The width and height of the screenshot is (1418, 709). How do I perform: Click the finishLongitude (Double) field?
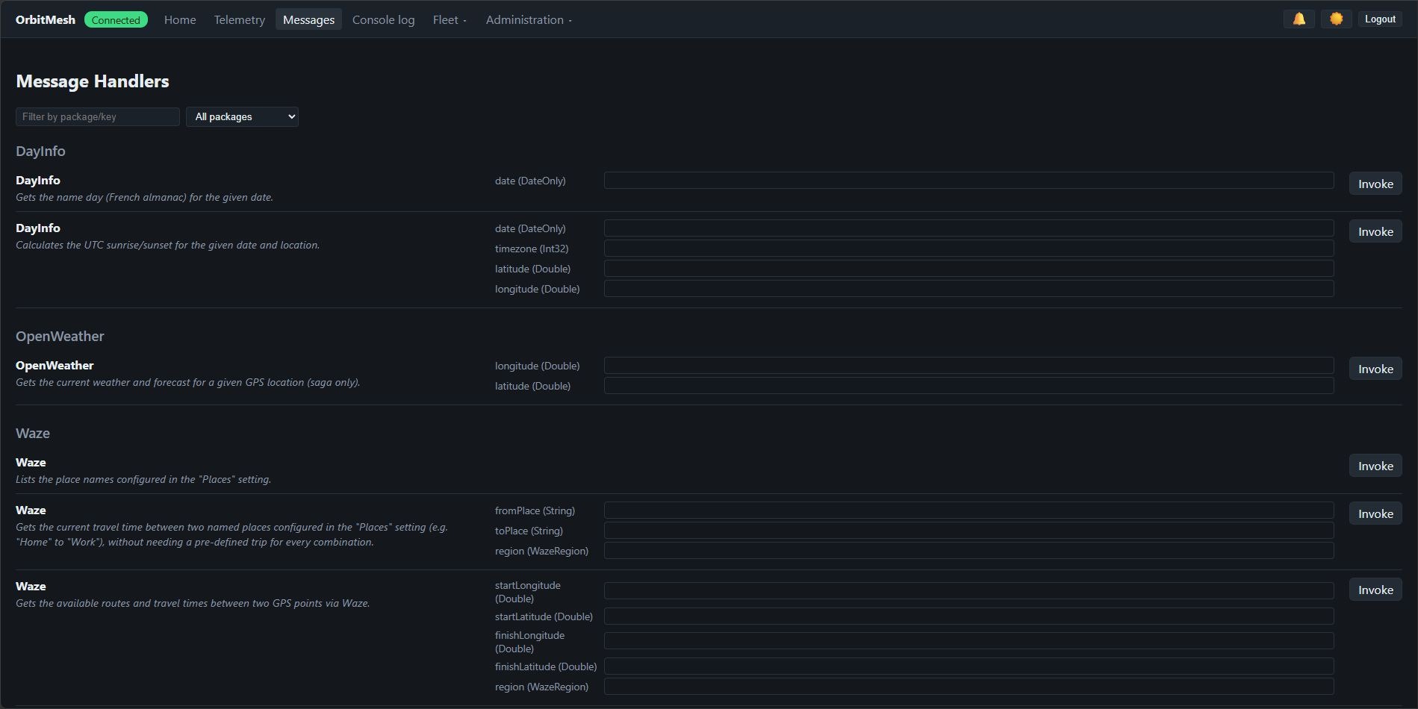pyautogui.click(x=968, y=641)
